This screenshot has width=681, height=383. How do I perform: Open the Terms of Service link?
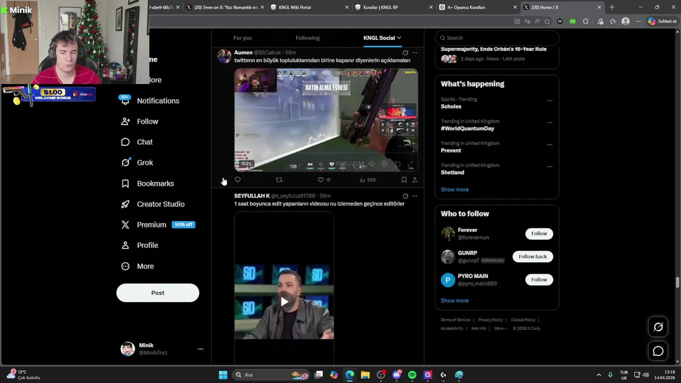[455, 320]
